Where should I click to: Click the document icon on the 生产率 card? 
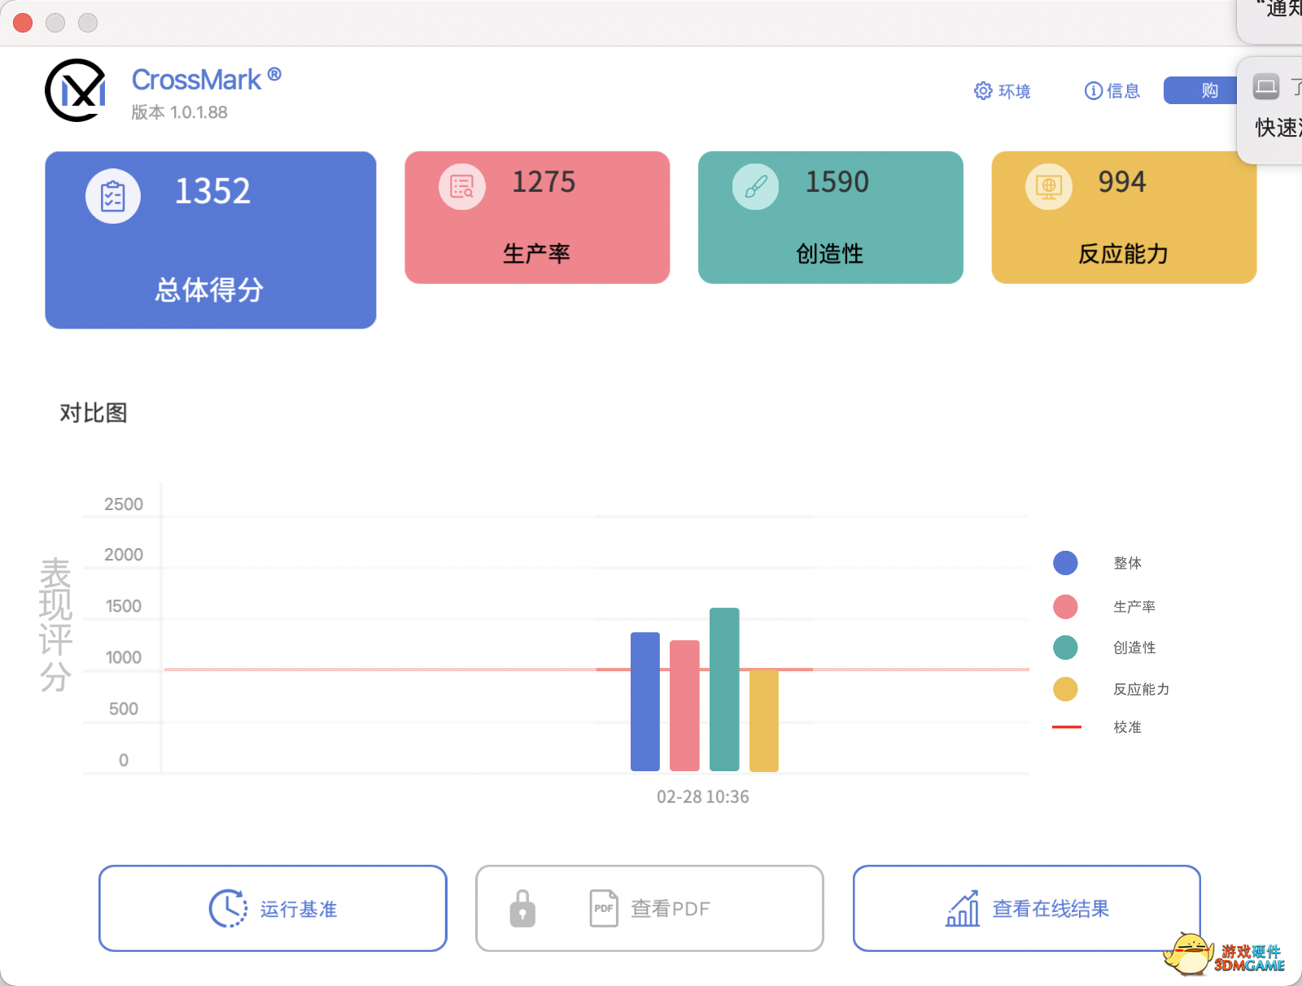pyautogui.click(x=461, y=185)
